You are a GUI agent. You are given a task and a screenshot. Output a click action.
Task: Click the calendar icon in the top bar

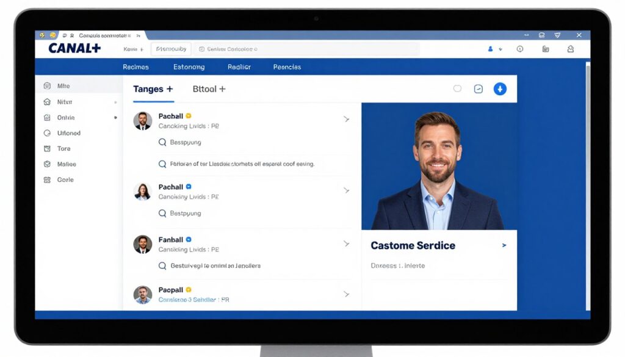coord(545,49)
